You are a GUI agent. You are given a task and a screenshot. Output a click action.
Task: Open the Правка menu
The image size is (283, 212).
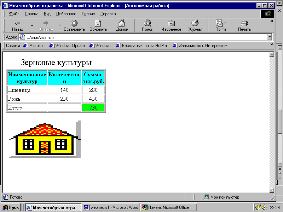coord(31,14)
